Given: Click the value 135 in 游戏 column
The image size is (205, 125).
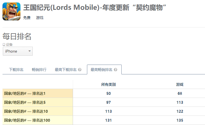Looking at the screenshot, I should (x=180, y=120).
